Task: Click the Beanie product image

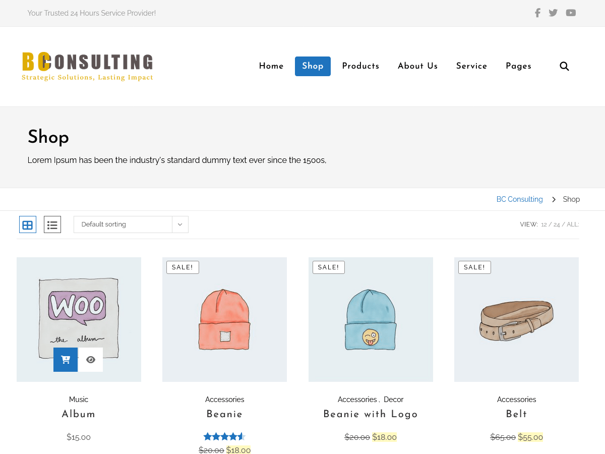Action: (x=224, y=319)
